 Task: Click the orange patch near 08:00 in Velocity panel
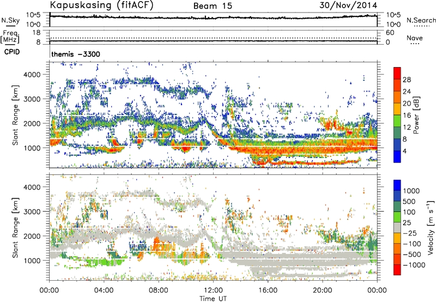coord(156,243)
